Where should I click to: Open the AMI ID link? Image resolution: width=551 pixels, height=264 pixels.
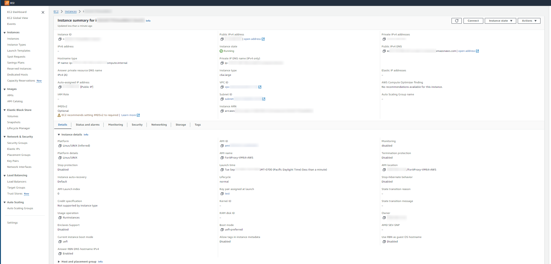[241, 146]
